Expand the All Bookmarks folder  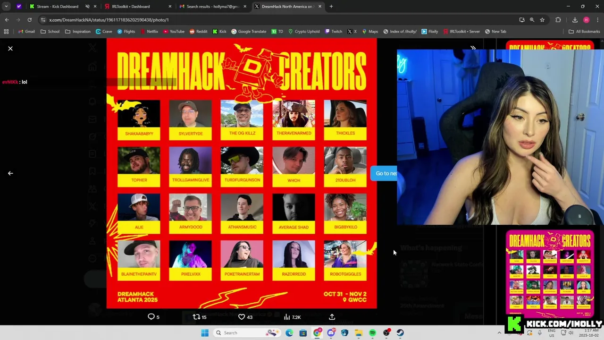pos(584,32)
